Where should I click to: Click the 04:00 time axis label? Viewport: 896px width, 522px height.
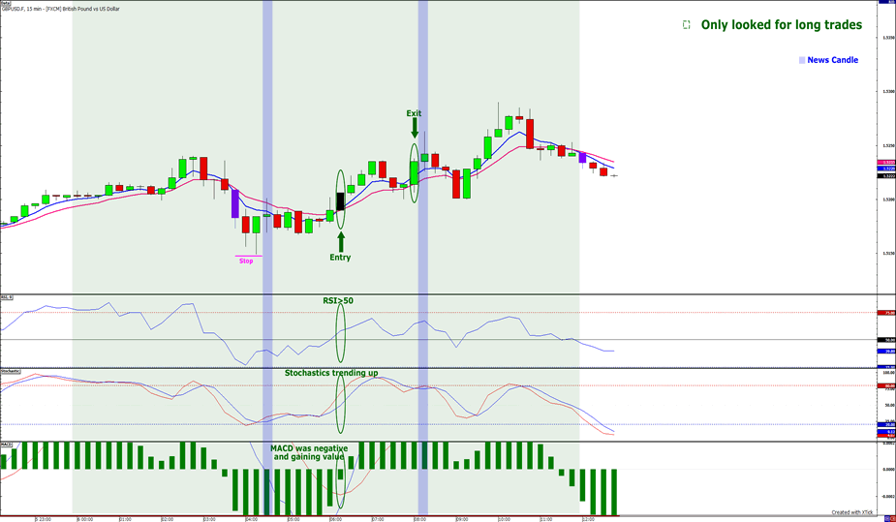pos(252,519)
